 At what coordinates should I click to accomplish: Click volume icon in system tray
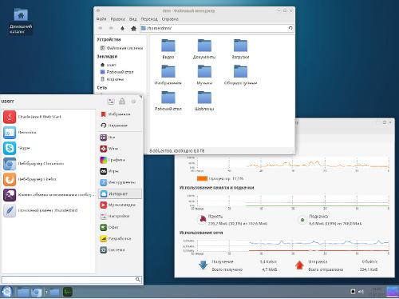361,292
